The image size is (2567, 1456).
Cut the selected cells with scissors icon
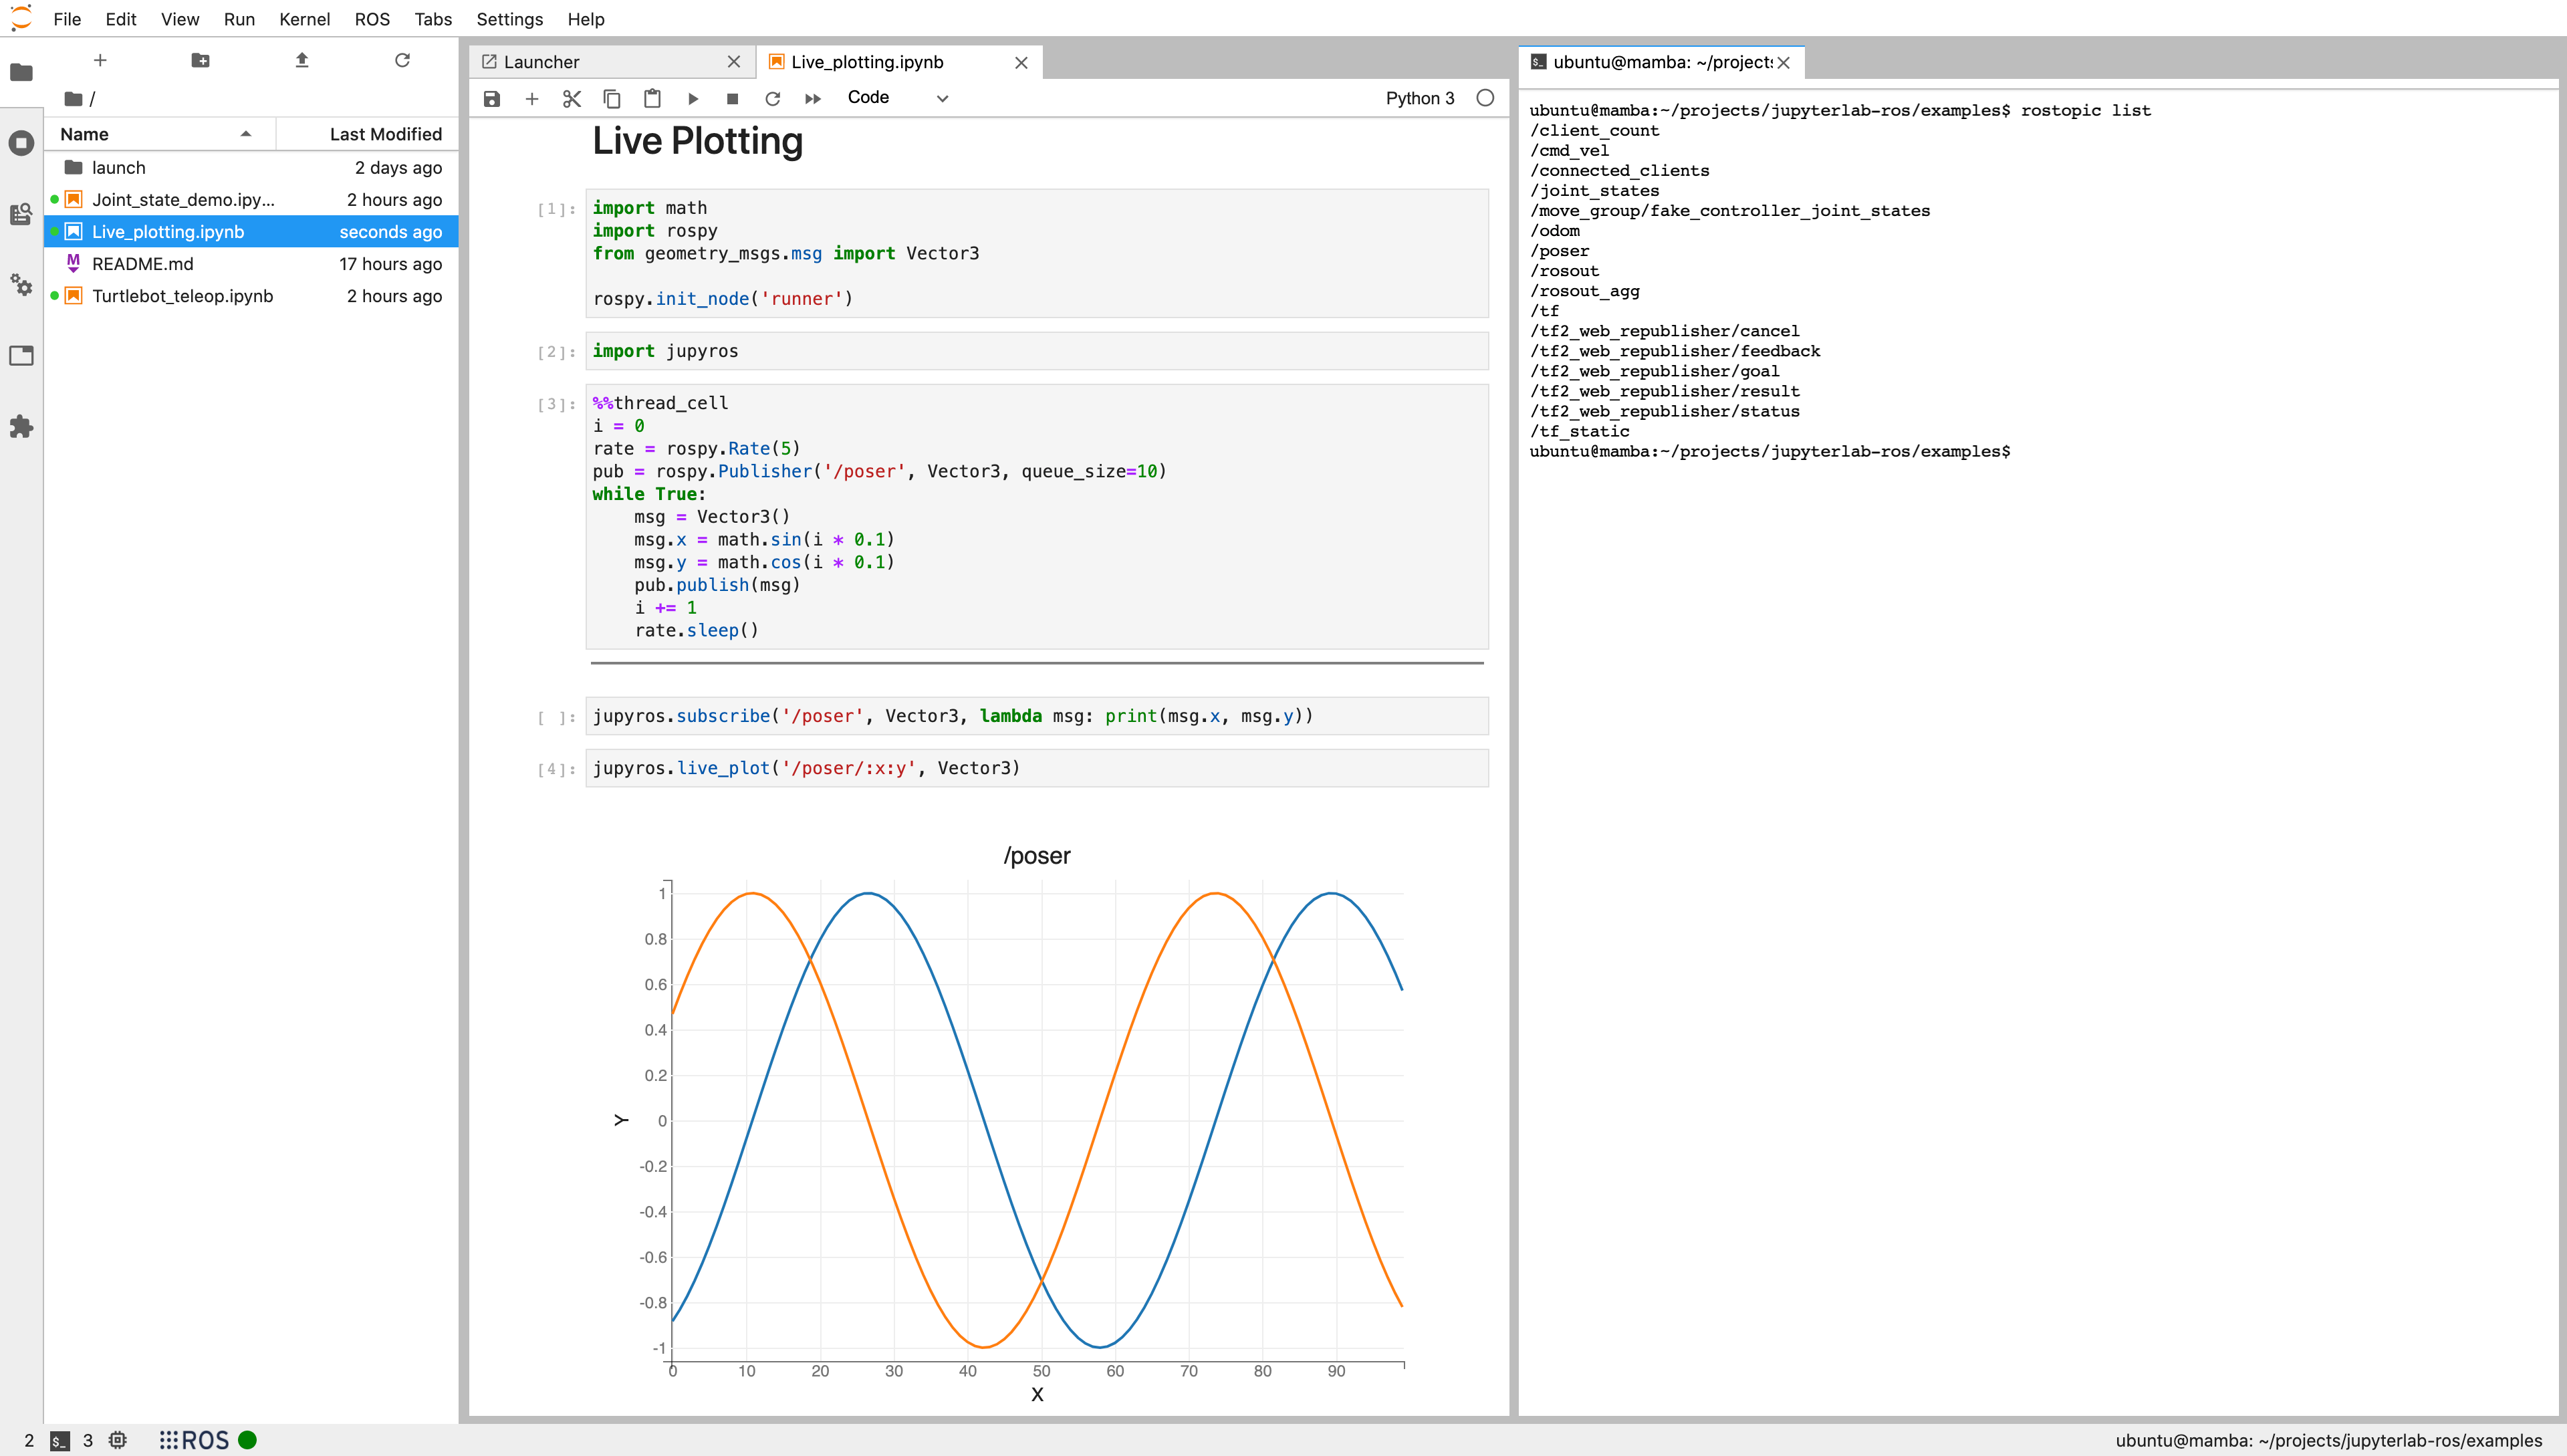[x=572, y=98]
